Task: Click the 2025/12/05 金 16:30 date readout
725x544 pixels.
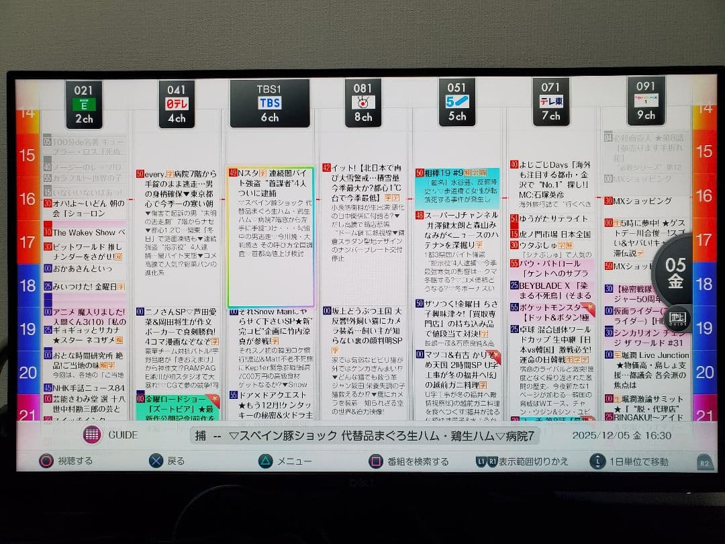Action: click(x=622, y=435)
